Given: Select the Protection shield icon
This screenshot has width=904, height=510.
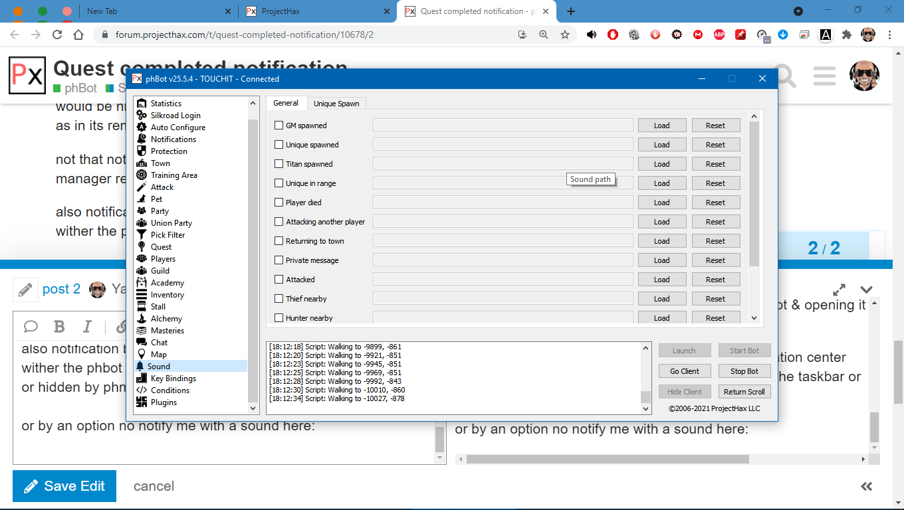Looking at the screenshot, I should (x=141, y=151).
